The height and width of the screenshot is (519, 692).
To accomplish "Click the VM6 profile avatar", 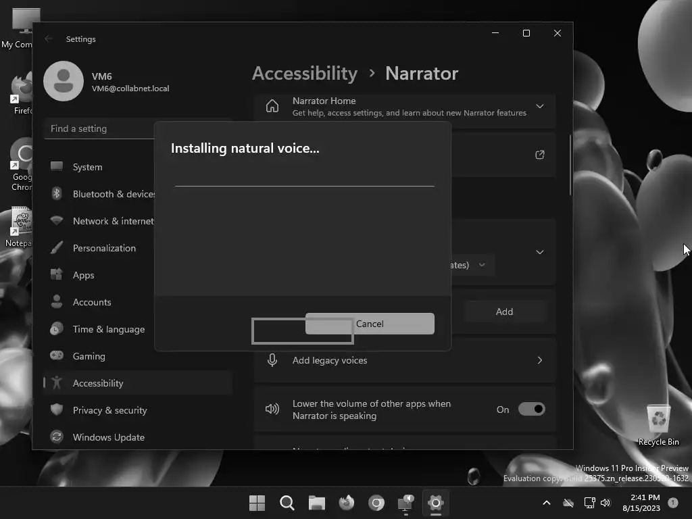I will pos(64,81).
